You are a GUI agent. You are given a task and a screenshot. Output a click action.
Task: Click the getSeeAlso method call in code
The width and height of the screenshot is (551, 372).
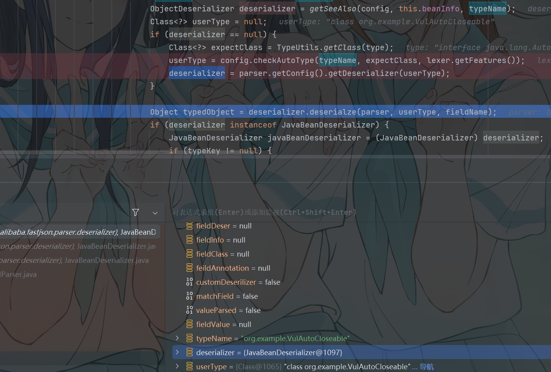[x=333, y=9]
